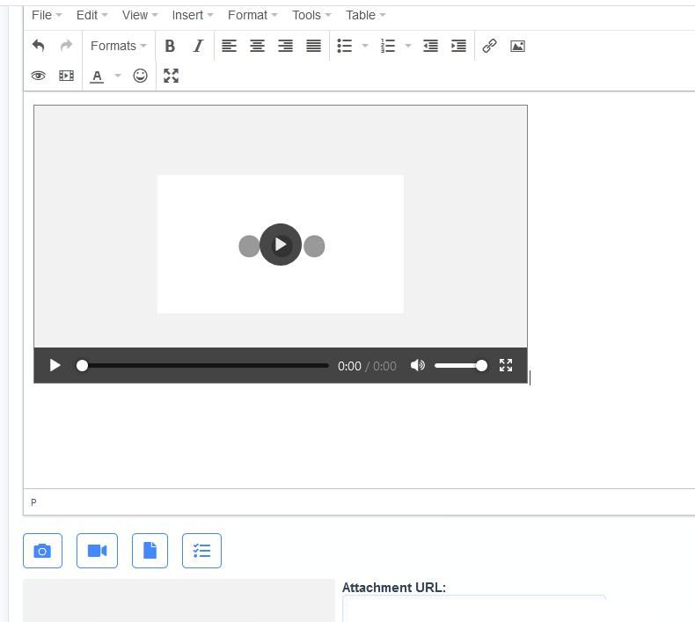Open the Table menu
This screenshot has width=695, height=622.
(x=365, y=15)
